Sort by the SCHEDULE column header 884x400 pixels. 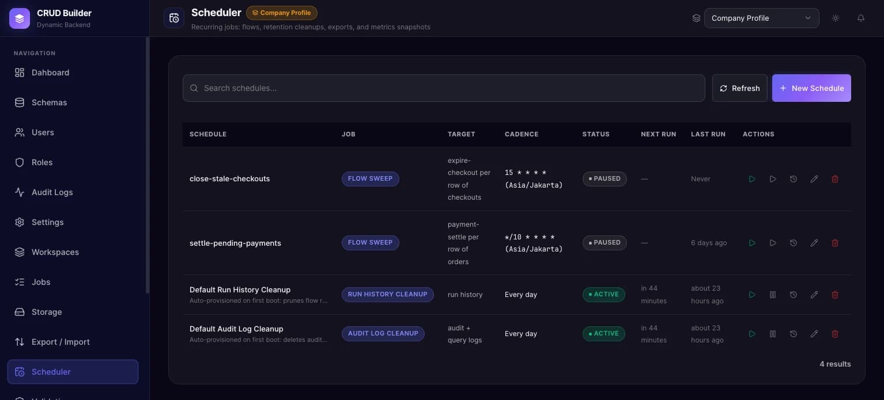(x=208, y=134)
